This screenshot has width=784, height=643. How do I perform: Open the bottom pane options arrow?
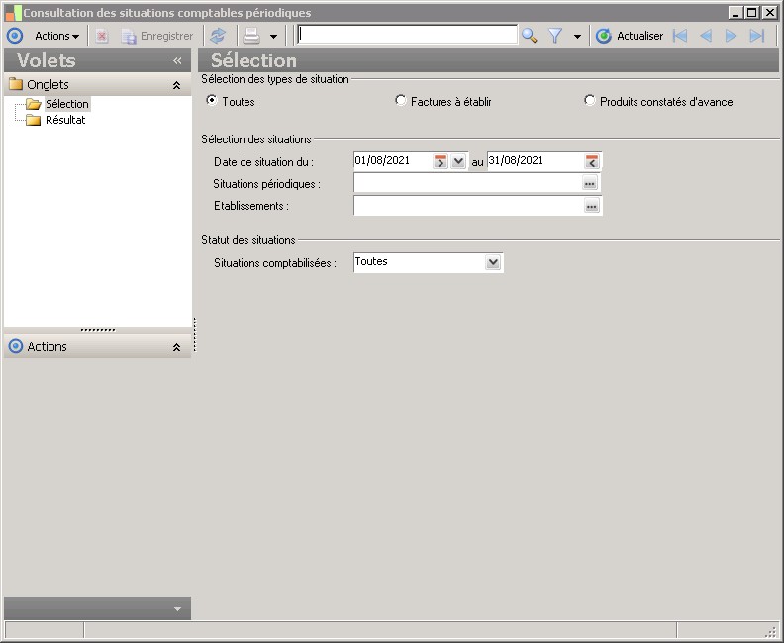(x=177, y=609)
